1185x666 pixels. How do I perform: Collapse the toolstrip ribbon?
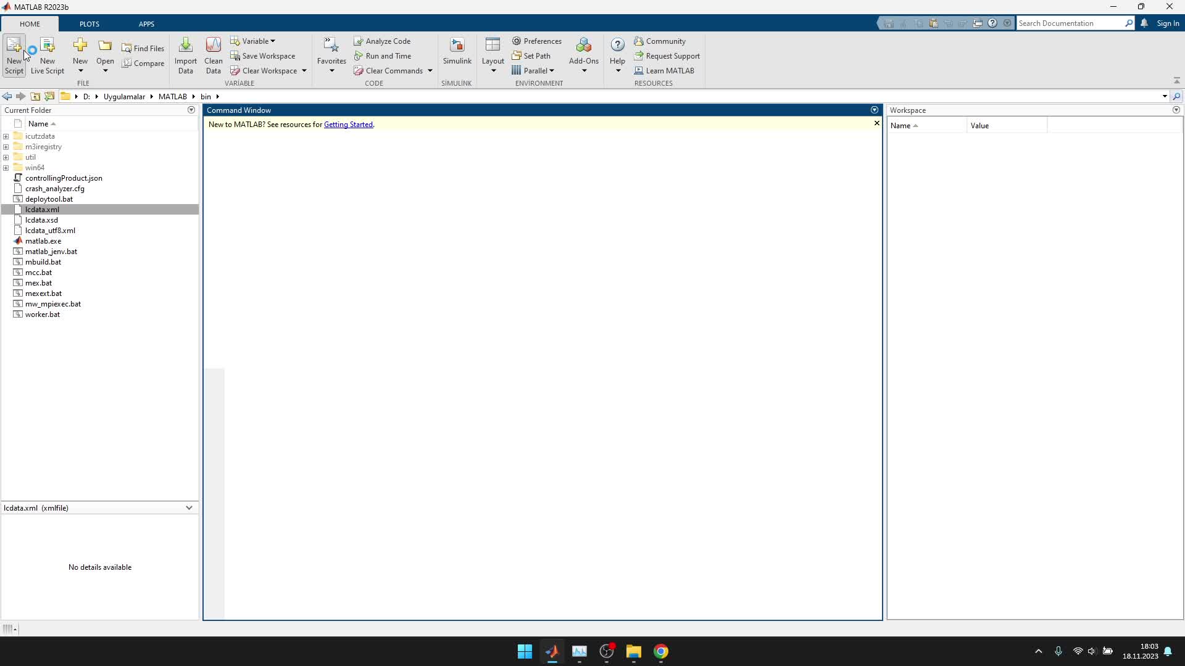tap(1176, 81)
